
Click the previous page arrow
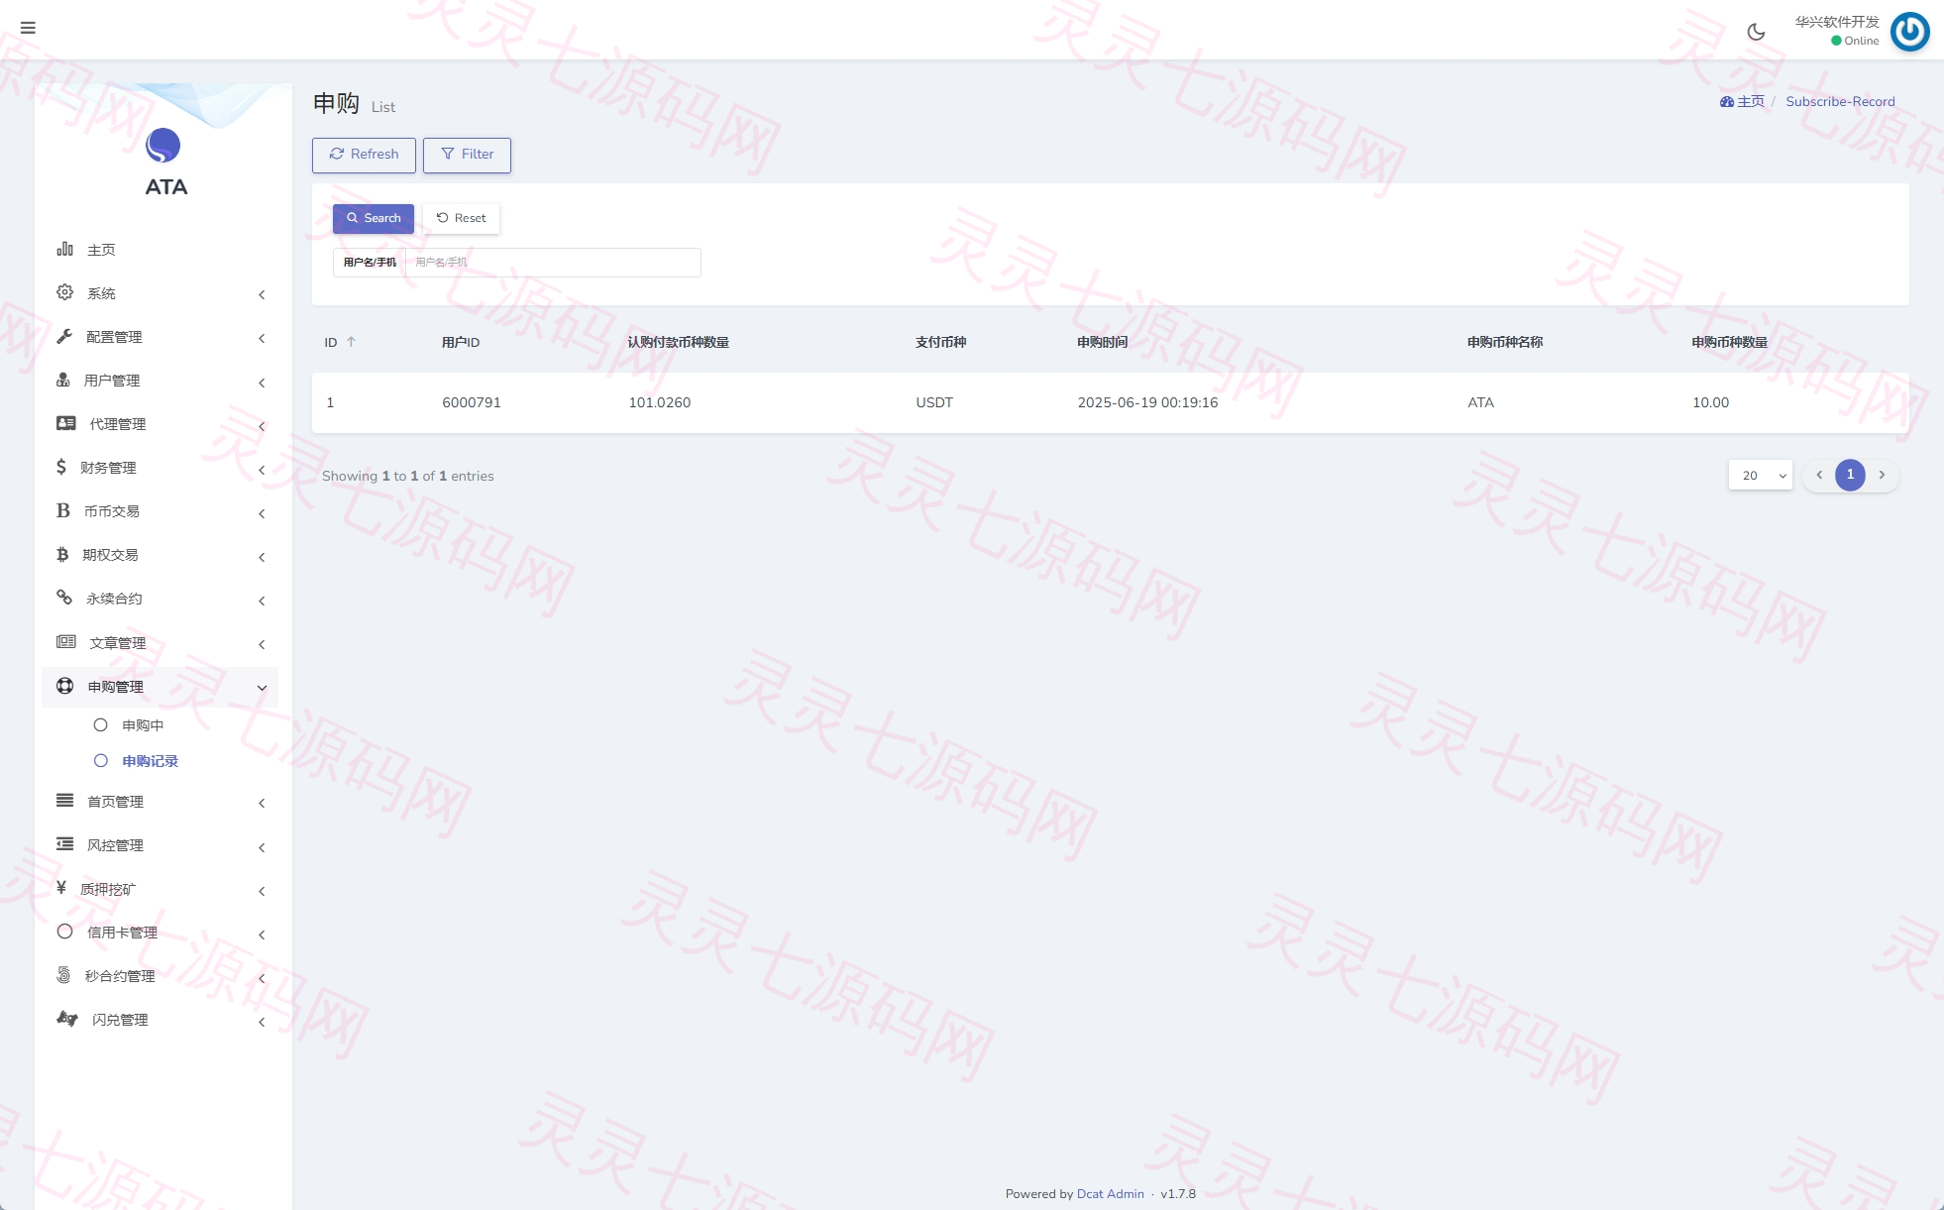pos(1819,475)
